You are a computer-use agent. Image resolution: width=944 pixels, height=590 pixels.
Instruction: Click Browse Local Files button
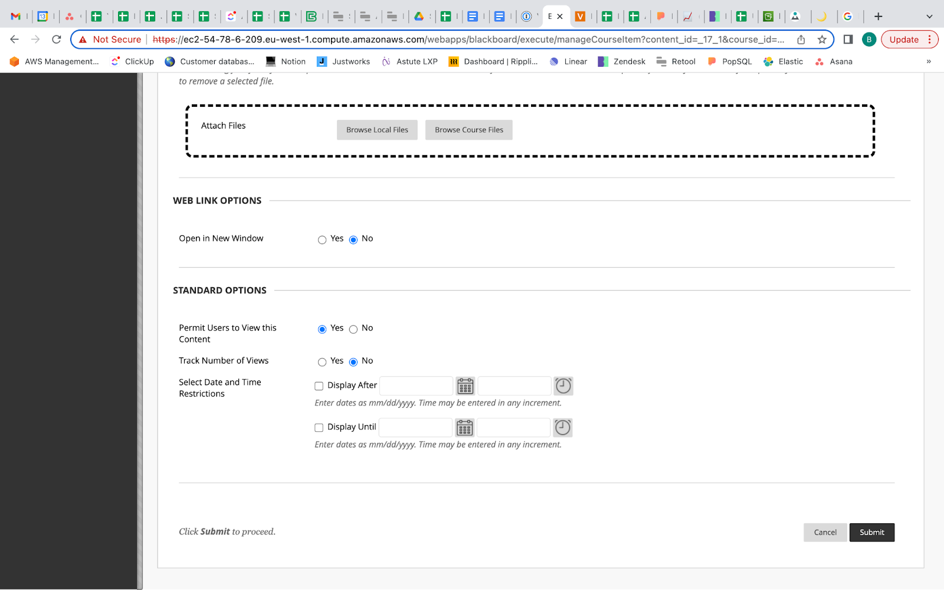pos(377,130)
